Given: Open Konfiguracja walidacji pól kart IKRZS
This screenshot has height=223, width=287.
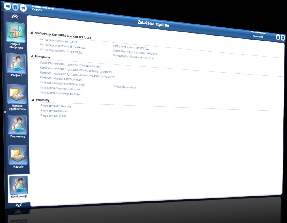Looking at the screenshot, I should point(61,51).
